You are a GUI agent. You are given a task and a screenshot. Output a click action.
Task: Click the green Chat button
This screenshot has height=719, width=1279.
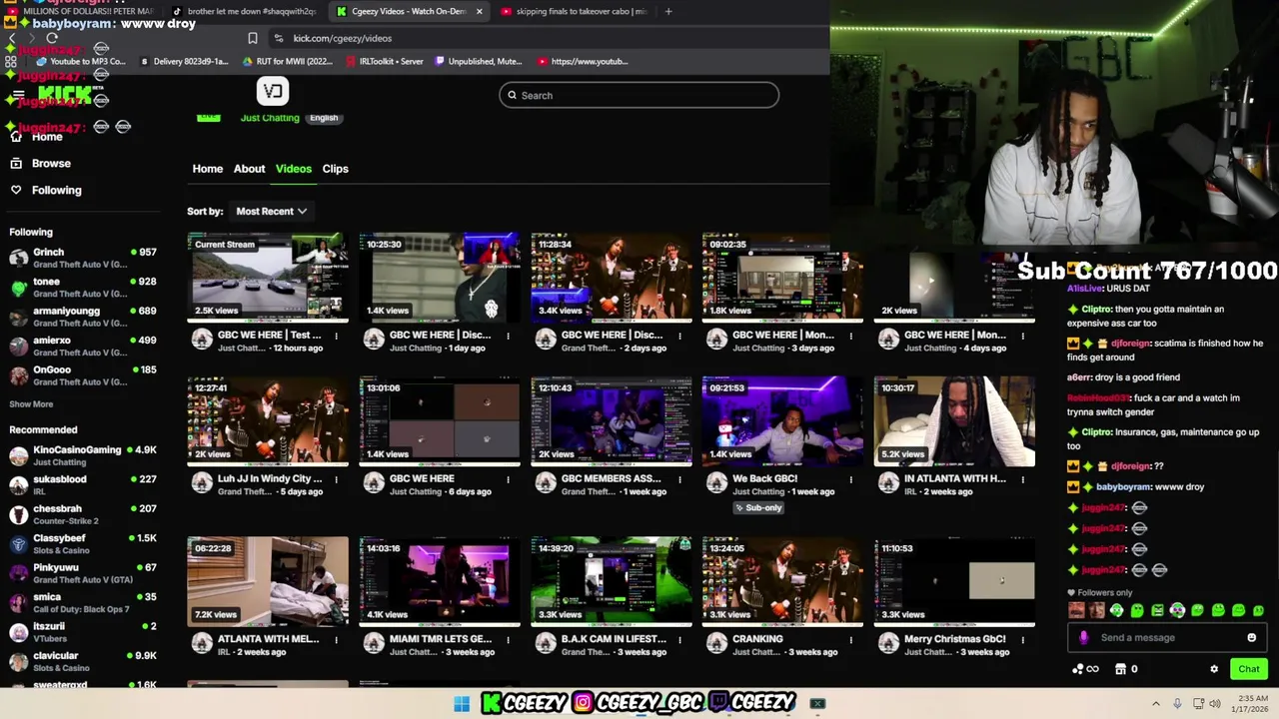[1249, 669]
